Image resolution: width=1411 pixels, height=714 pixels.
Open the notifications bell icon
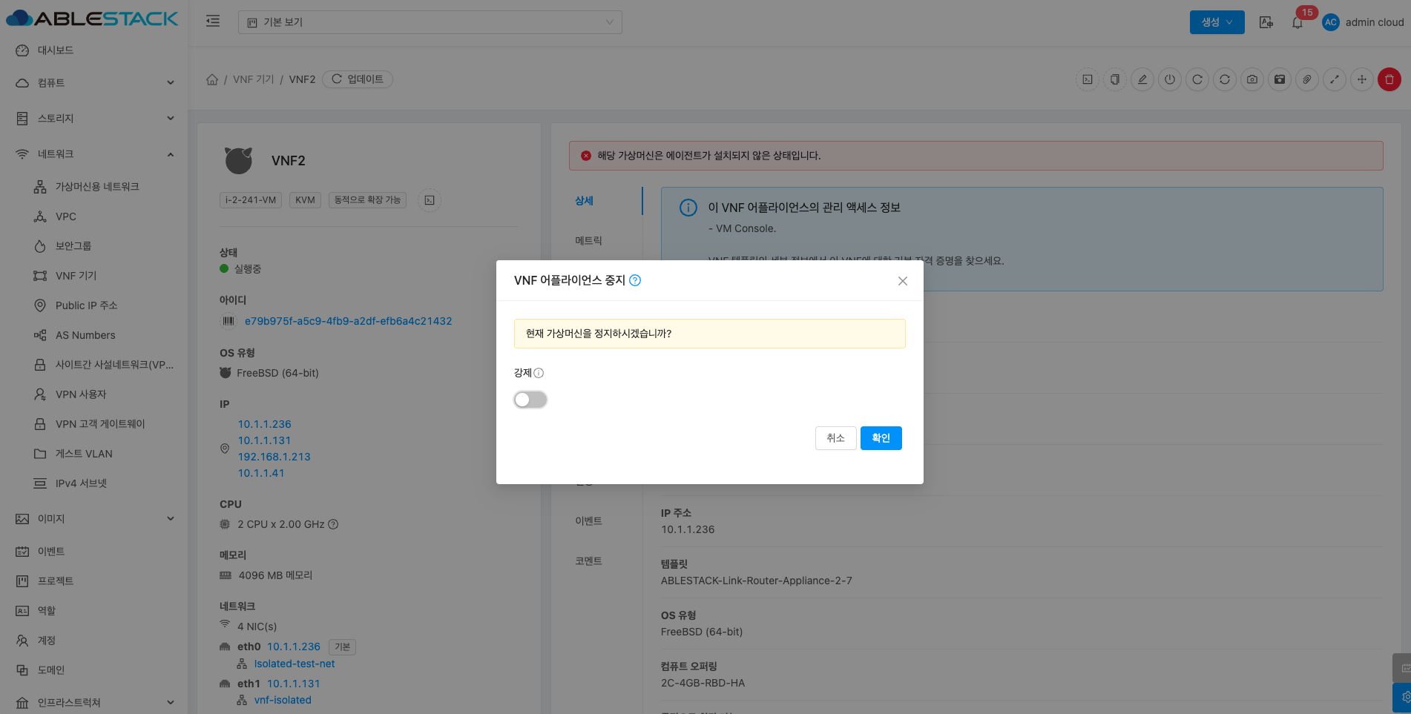[x=1297, y=22]
